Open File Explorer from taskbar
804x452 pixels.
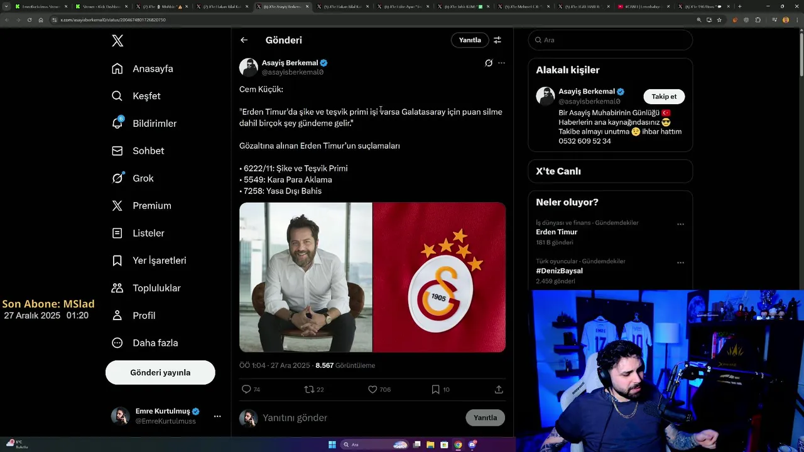point(430,444)
